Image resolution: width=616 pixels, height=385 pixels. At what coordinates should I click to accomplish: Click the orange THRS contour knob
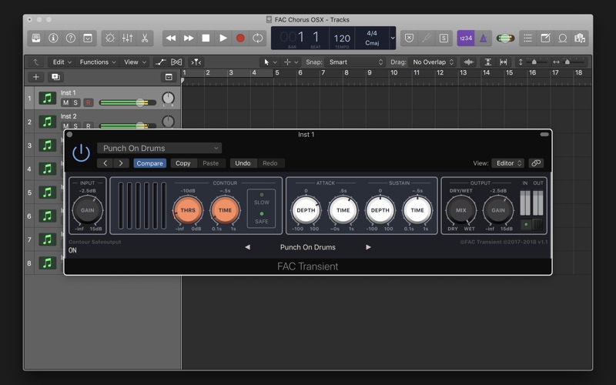click(188, 210)
